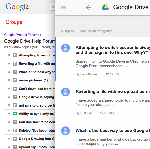150x149 pixels.
Task: Open 'Ability to sync only sel' topic
Action: (37, 114)
